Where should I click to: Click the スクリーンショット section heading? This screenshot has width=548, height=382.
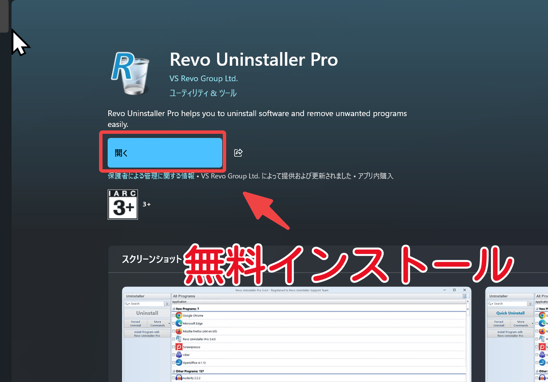point(152,259)
